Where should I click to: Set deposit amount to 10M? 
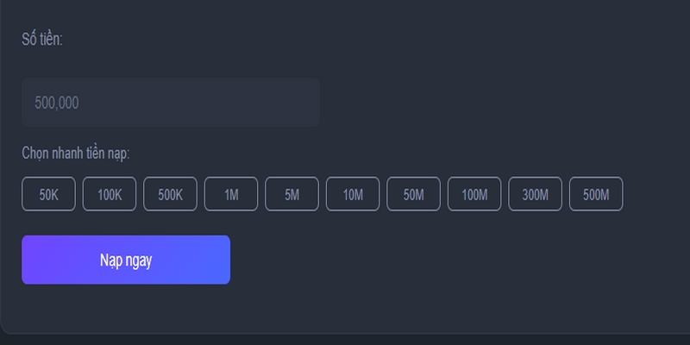353,194
